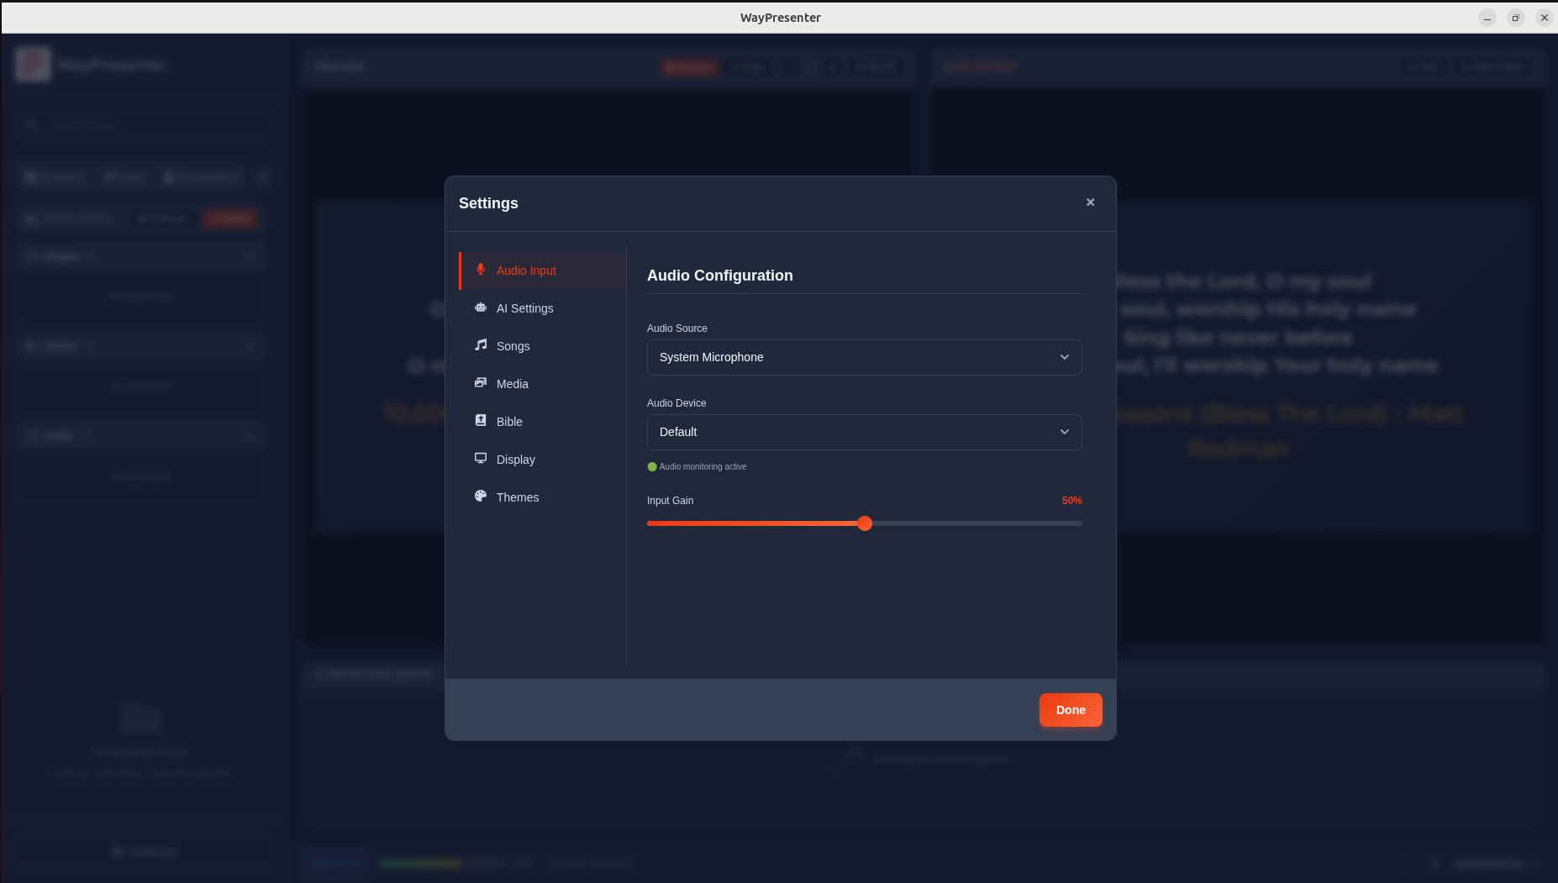1558x883 pixels.
Task: Click the AI Settings chip icon
Action: pos(480,307)
